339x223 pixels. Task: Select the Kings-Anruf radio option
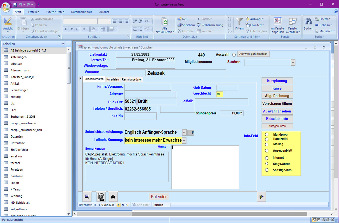267,164
